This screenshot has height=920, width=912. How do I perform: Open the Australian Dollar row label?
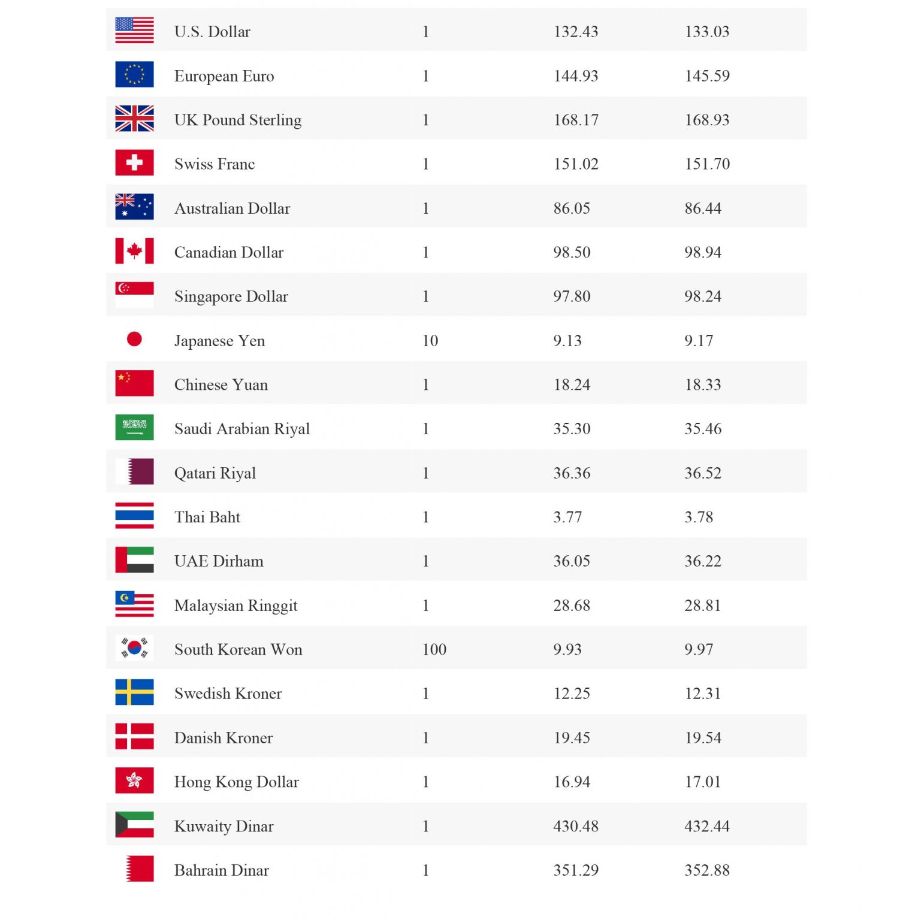click(x=232, y=208)
